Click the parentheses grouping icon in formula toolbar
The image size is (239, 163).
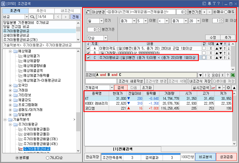[x=211, y=75]
